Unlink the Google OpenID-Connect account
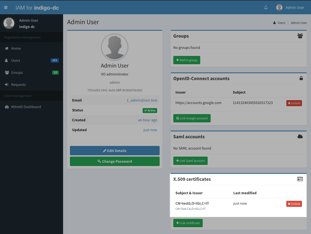Viewport: 311px width, 234px height. point(294,103)
